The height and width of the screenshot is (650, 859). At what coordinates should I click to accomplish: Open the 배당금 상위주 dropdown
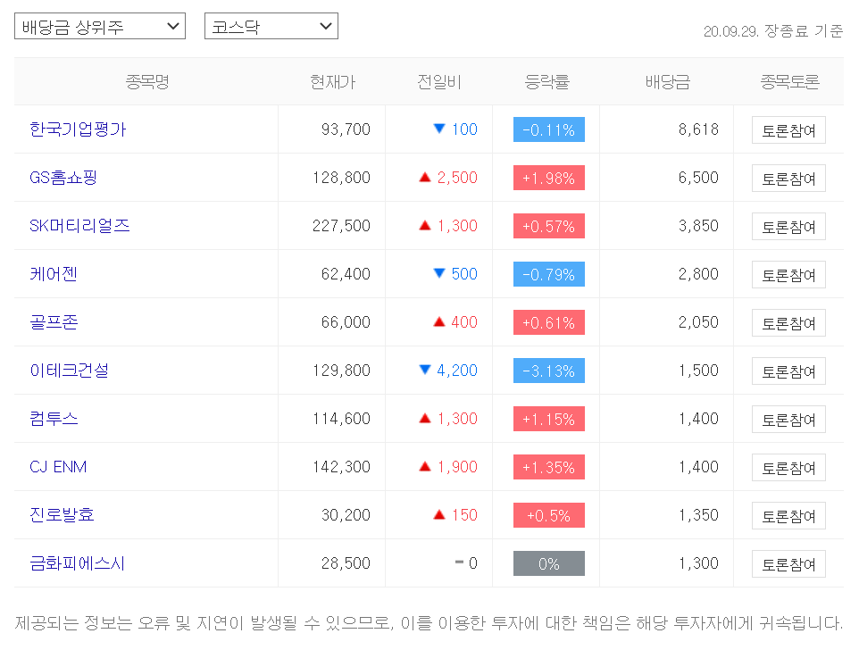click(100, 26)
